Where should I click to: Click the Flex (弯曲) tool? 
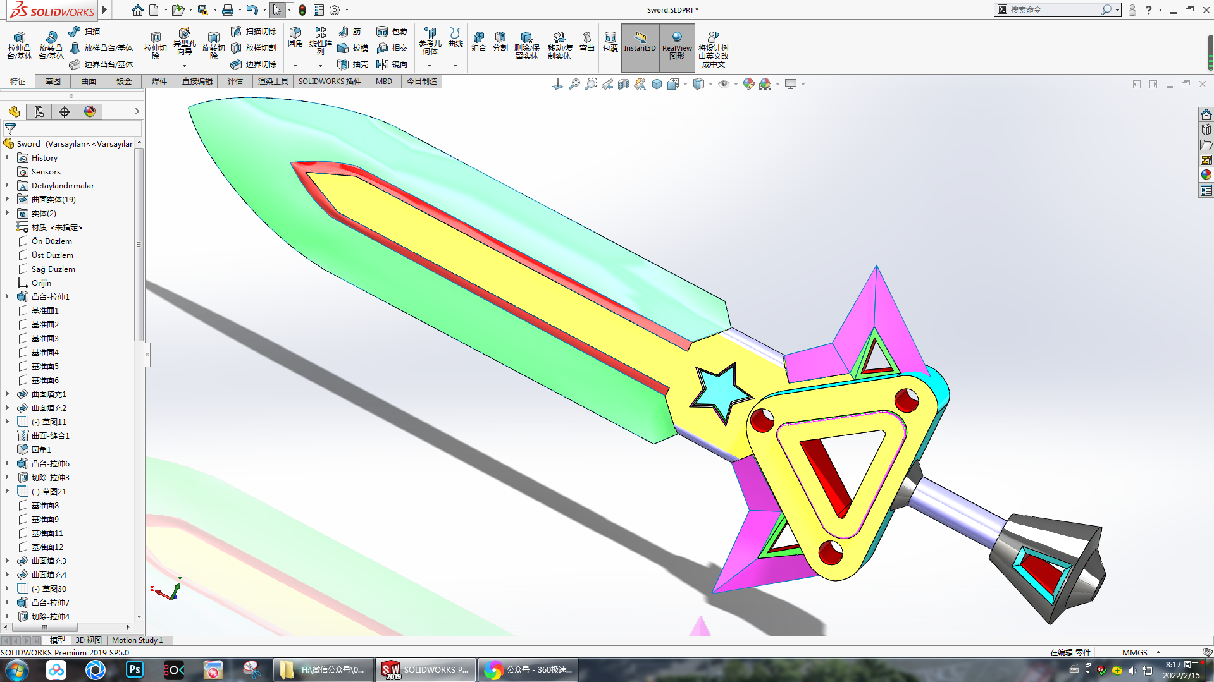click(587, 42)
